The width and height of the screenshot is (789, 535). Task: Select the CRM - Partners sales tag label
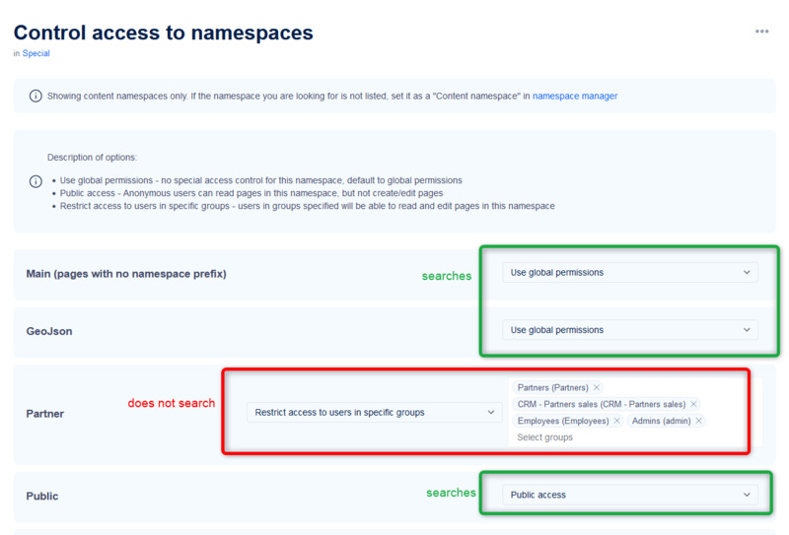point(601,404)
